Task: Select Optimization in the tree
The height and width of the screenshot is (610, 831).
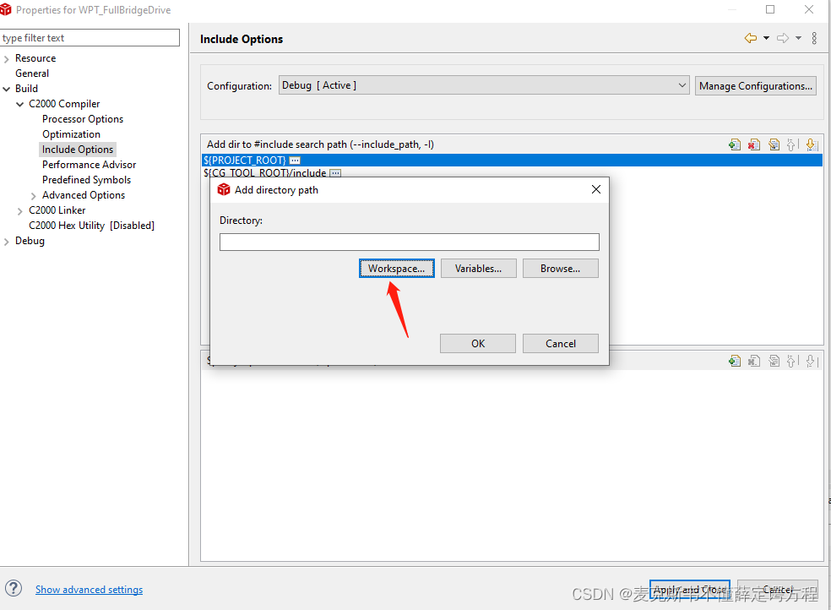Action: click(x=71, y=134)
